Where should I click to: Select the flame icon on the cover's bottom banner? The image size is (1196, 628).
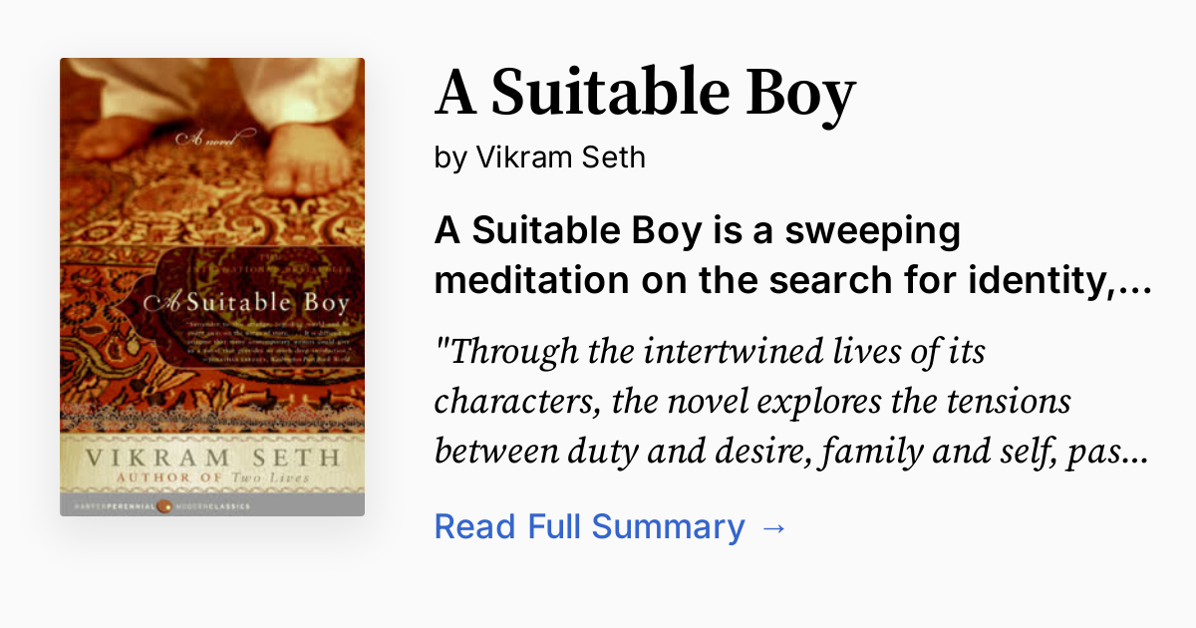162,505
